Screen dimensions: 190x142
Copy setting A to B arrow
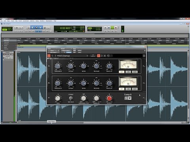pyautogui.click(x=102, y=56)
